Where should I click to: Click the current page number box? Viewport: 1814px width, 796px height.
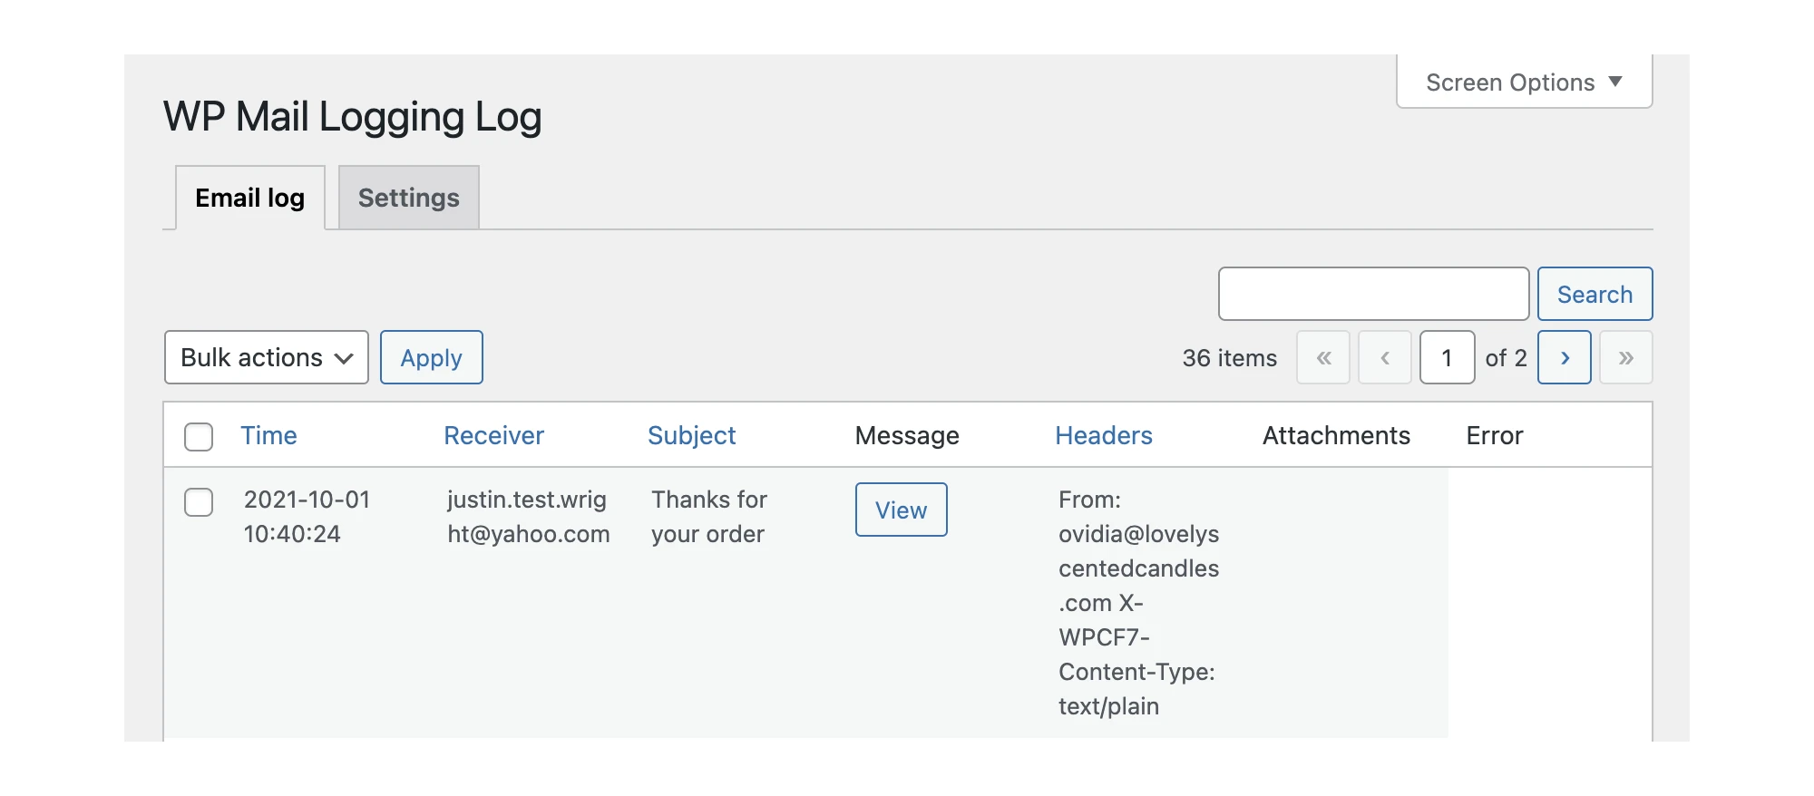pos(1447,358)
